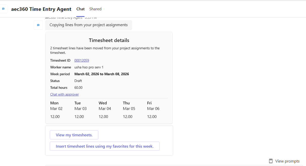Click the Draft status value
The height and width of the screenshot is (166, 306).
pos(78,81)
